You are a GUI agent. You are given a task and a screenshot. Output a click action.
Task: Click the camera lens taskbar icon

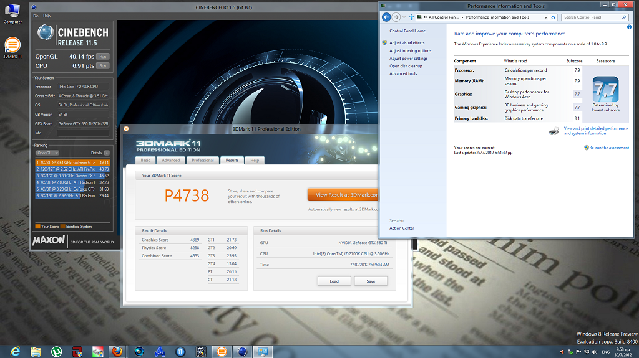pyautogui.click(x=139, y=352)
